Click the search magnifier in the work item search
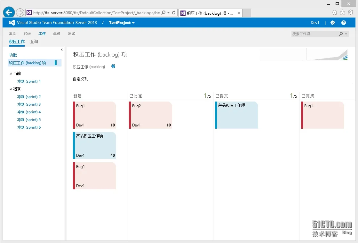This screenshot has height=243, width=358. point(341,34)
